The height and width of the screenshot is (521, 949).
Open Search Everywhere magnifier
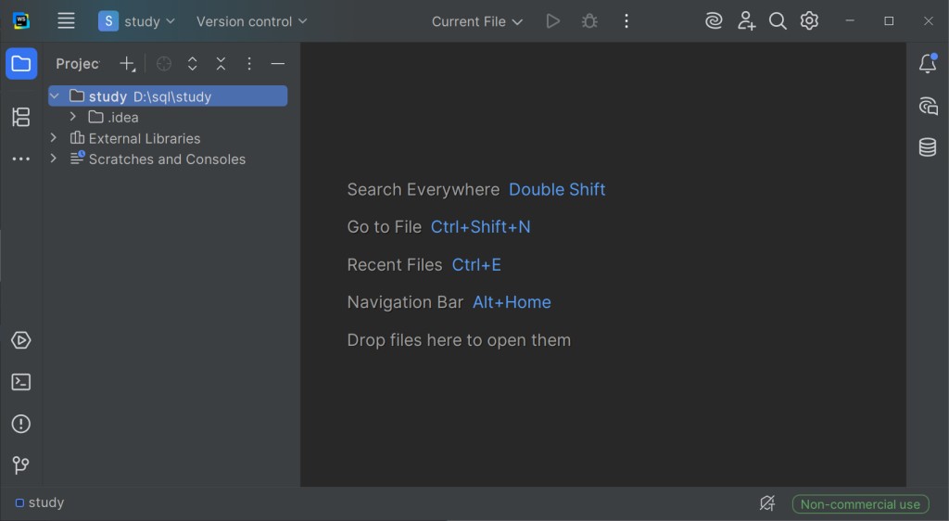(x=778, y=21)
